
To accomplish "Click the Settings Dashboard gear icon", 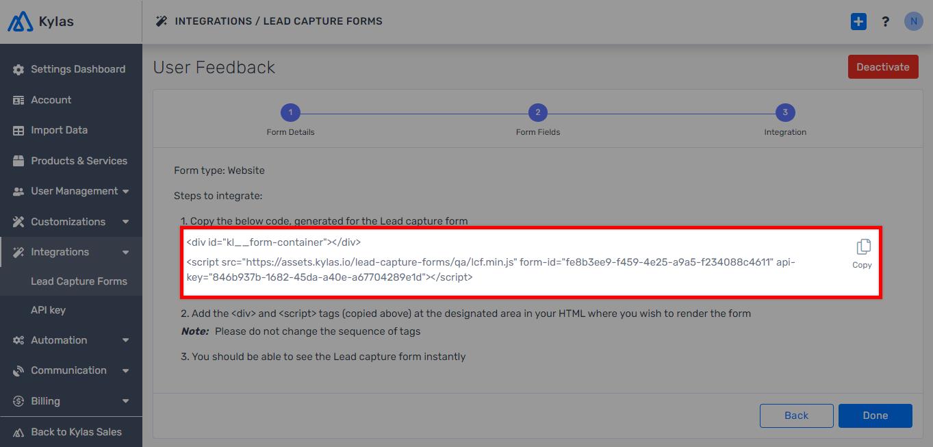I will click(18, 69).
